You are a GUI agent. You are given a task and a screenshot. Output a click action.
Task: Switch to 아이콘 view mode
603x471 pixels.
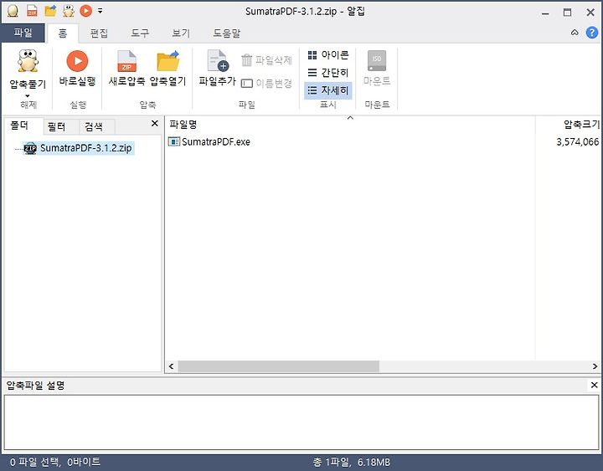pos(328,55)
